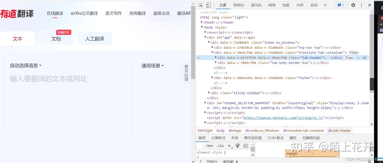Open the 计算样式 subtab
Screen dimensions: 383x163
218,138
